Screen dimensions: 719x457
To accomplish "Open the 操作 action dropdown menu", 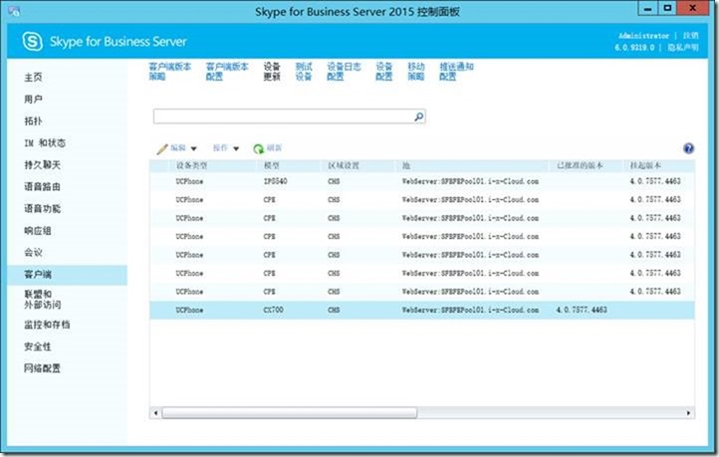I will (x=226, y=148).
